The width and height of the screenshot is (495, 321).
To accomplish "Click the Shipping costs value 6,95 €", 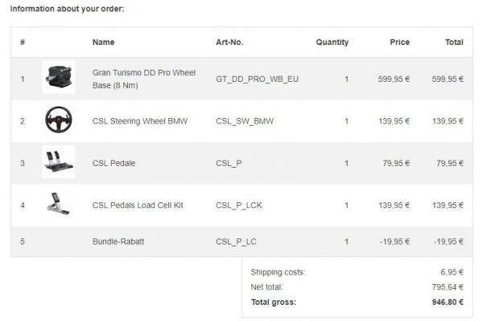I will 452,272.
